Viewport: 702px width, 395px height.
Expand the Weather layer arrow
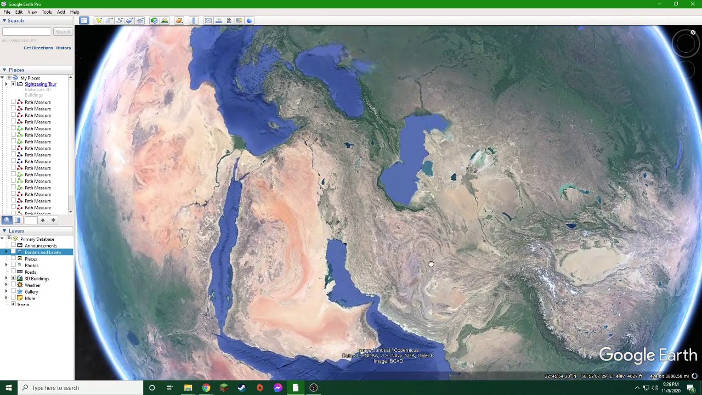(x=6, y=285)
